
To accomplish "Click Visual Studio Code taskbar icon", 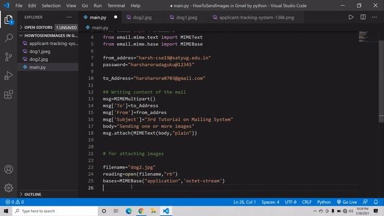I will click(x=166, y=211).
